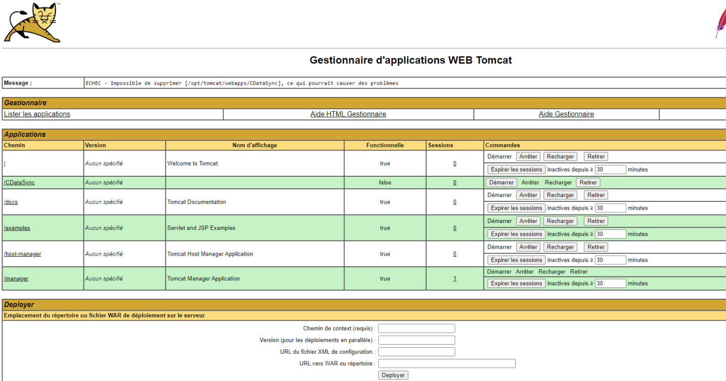Stop the root Welcome to Tomcat app with Arrêter
The image size is (726, 381).
pos(528,157)
